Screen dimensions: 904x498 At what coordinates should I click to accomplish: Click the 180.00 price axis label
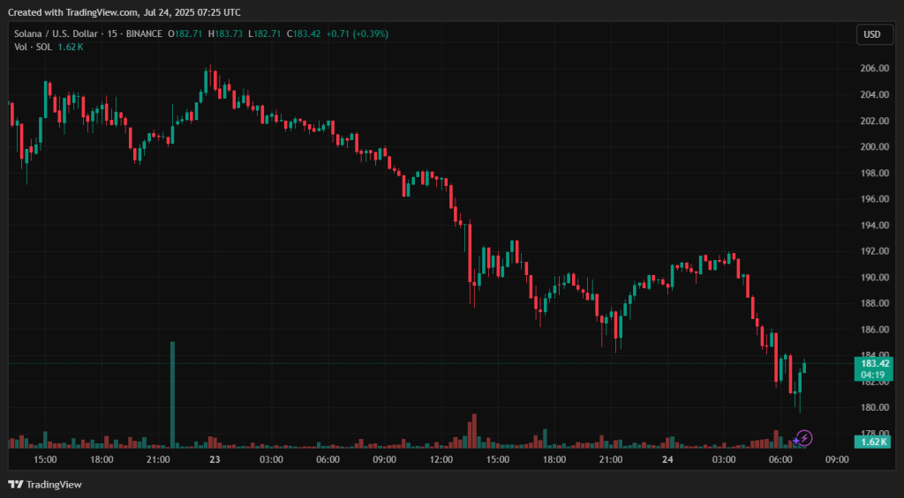pyautogui.click(x=873, y=407)
